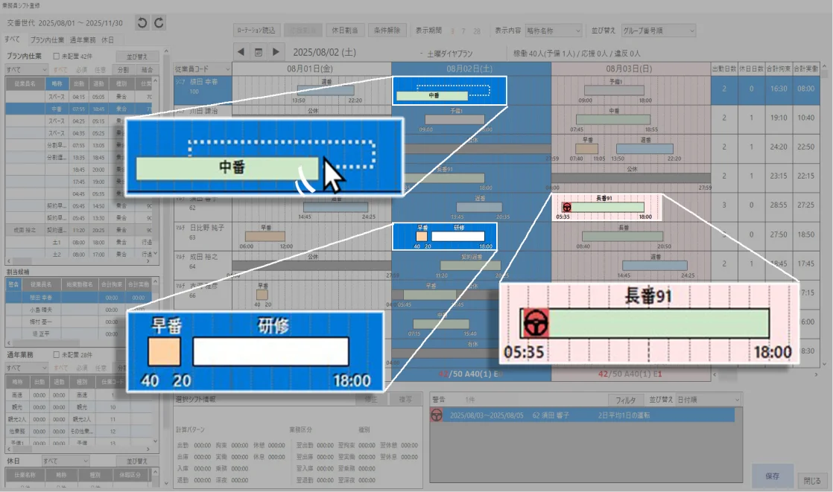Select 小島 晴夫 in candidate list
The image size is (833, 492).
click(79, 310)
